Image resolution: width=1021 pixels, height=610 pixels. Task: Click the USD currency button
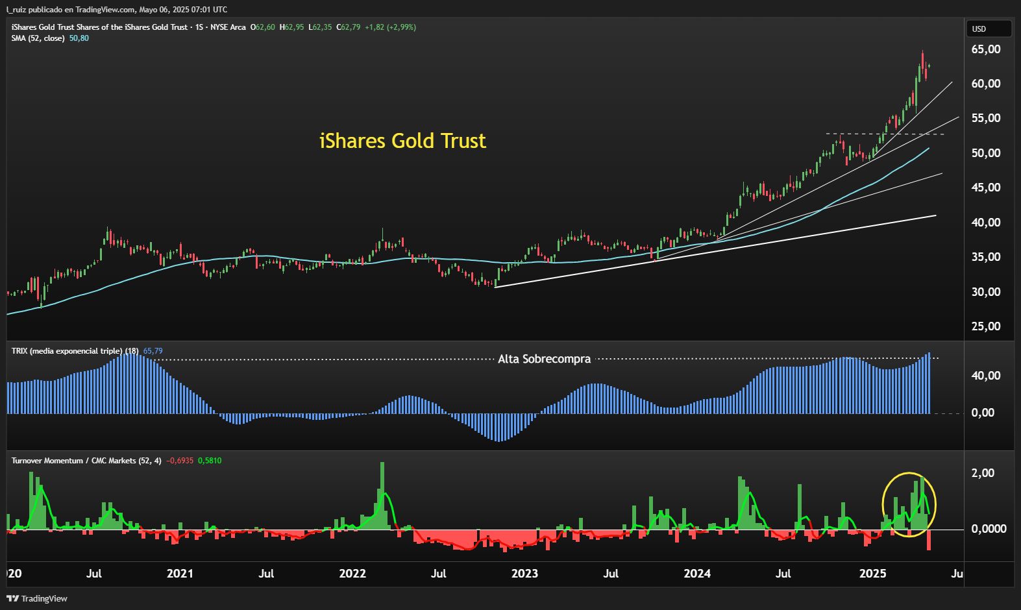(x=989, y=29)
